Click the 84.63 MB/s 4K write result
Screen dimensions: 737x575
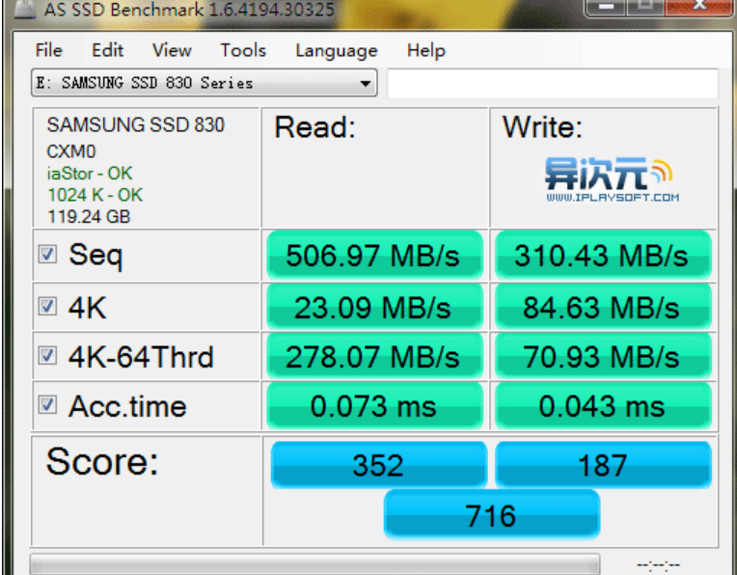click(602, 308)
